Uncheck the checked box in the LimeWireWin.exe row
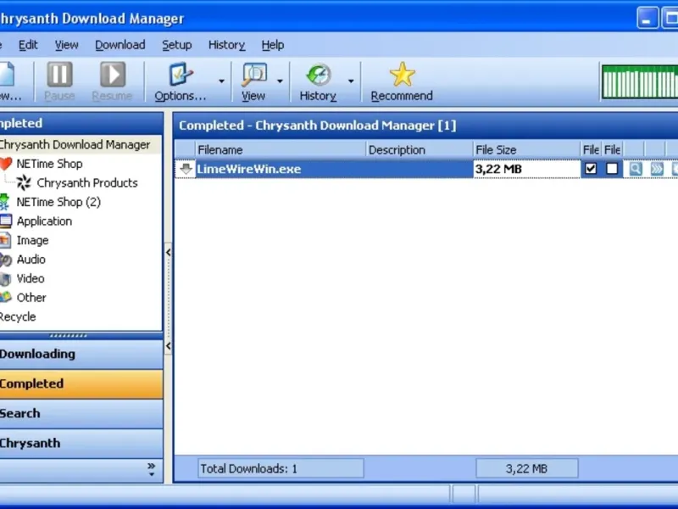Viewport: 678px width, 509px height. click(x=591, y=169)
